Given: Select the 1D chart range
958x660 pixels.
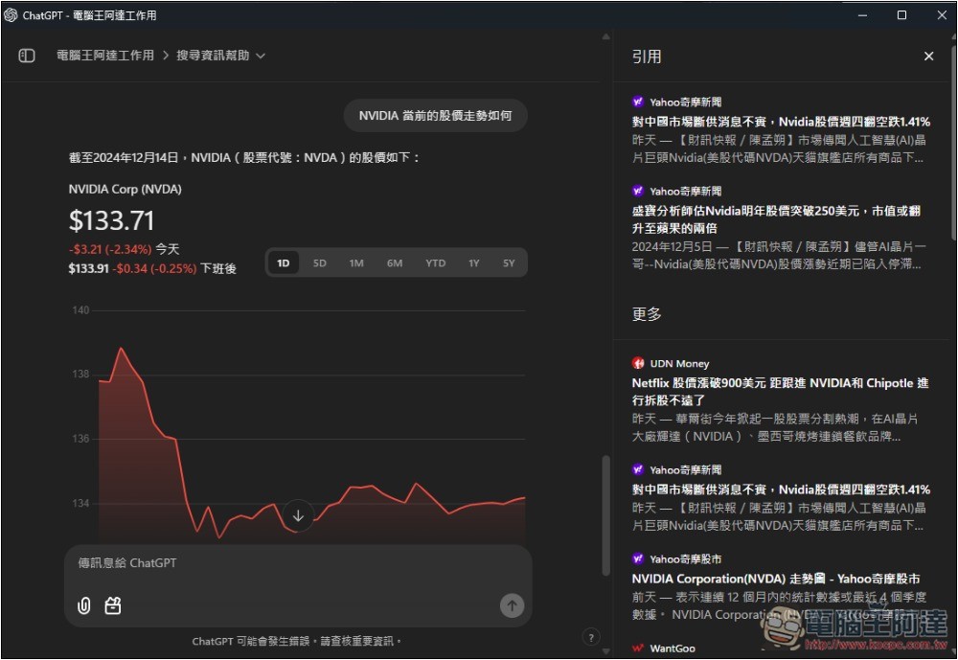Looking at the screenshot, I should 284,262.
